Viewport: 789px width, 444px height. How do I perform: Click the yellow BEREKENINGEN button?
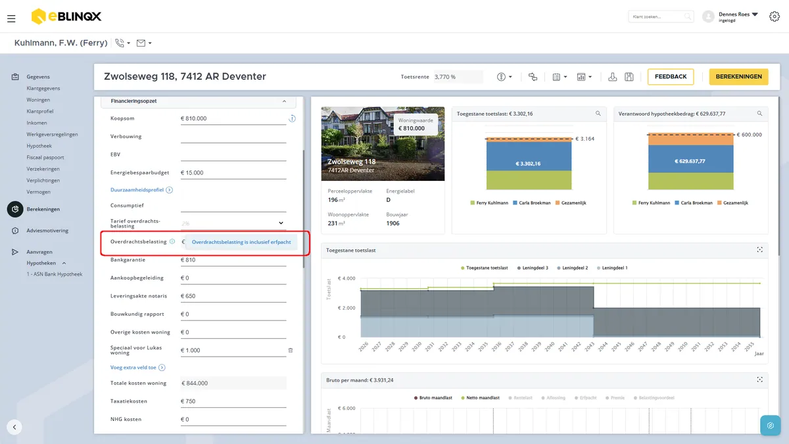(x=738, y=77)
